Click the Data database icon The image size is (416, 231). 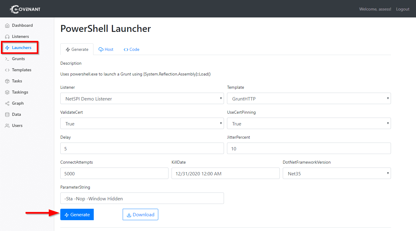(x=7, y=115)
